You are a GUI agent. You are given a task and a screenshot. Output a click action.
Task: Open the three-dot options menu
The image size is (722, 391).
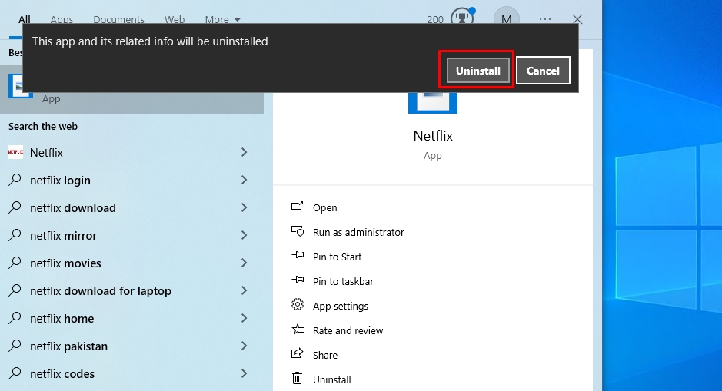point(544,19)
